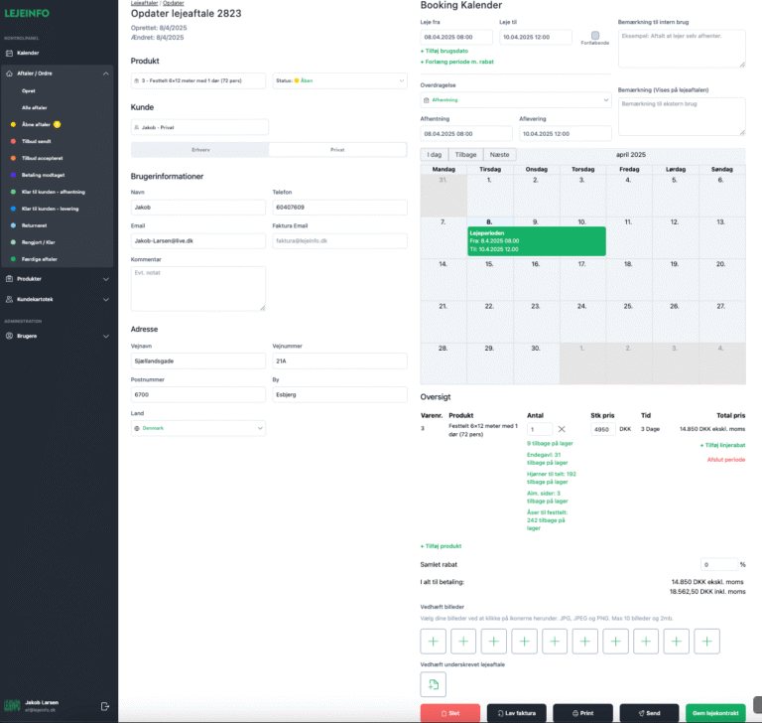Click Bemærkning til intern brug textarea
762x723 pixels.
[682, 49]
